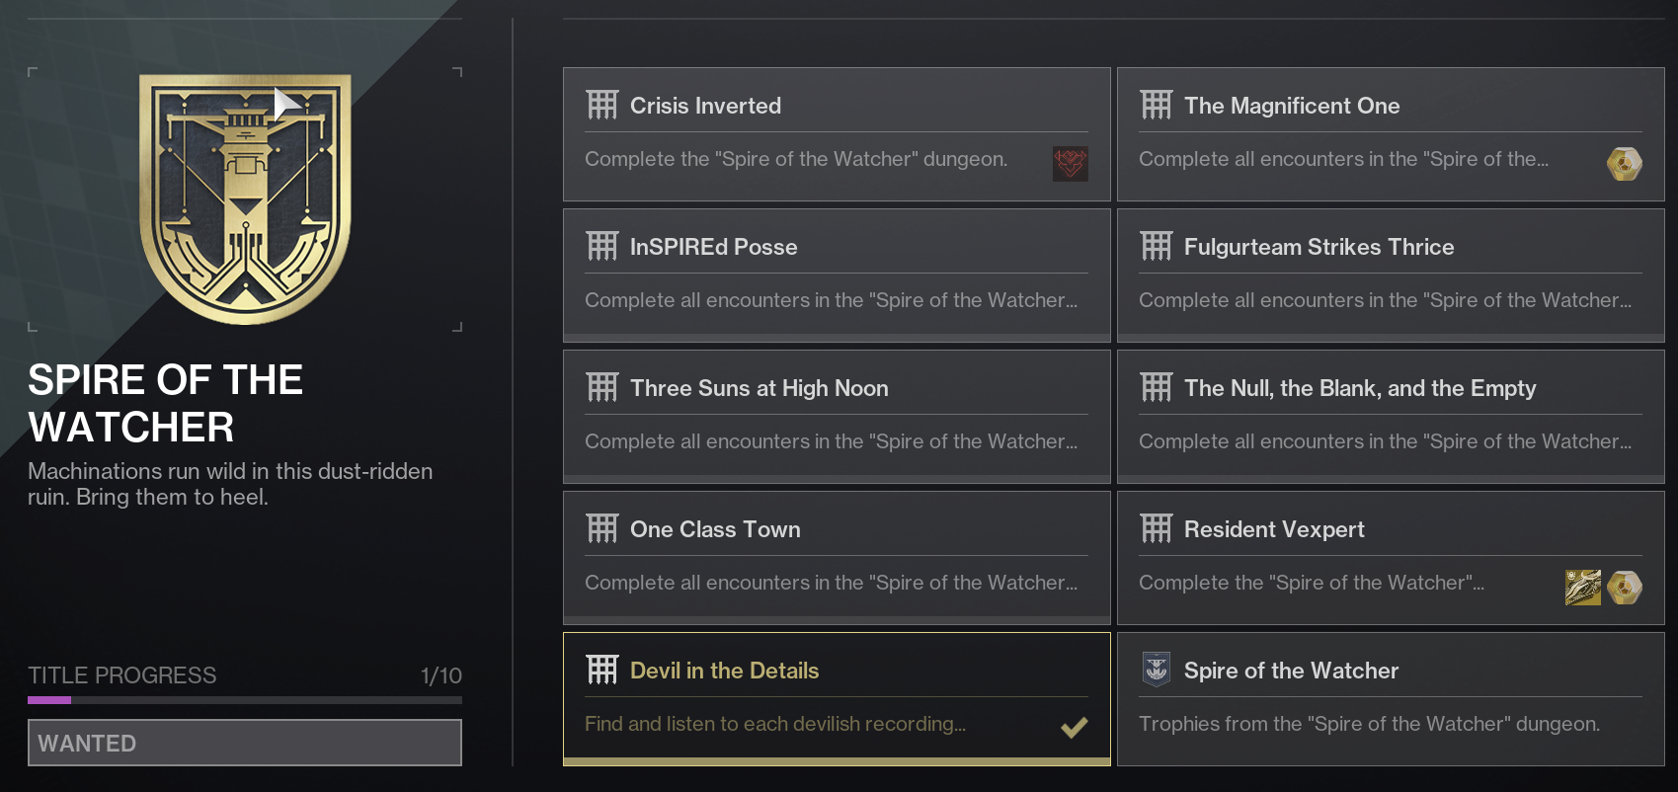Image resolution: width=1678 pixels, height=792 pixels.
Task: Click the gate icon next to Crisis Inverted
Action: coord(601,105)
